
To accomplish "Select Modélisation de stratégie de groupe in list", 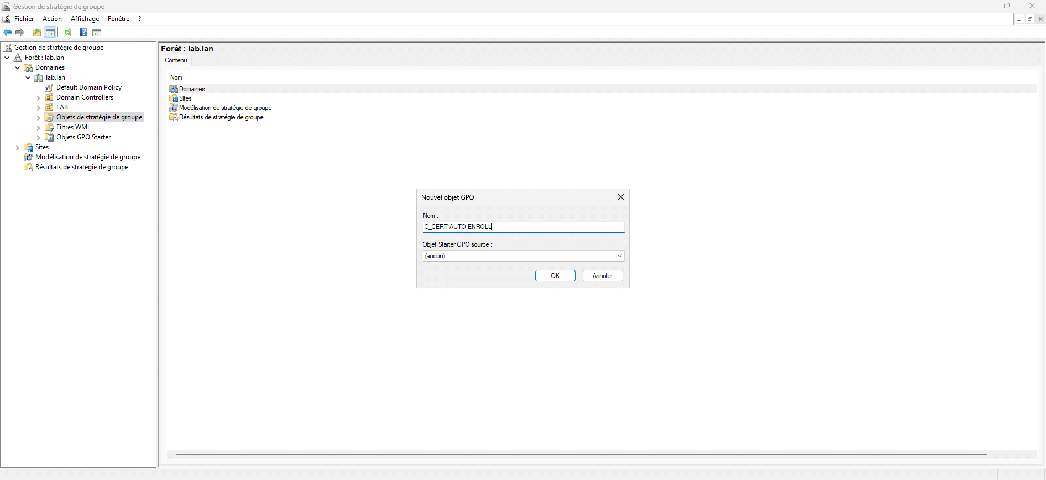I will [225, 108].
